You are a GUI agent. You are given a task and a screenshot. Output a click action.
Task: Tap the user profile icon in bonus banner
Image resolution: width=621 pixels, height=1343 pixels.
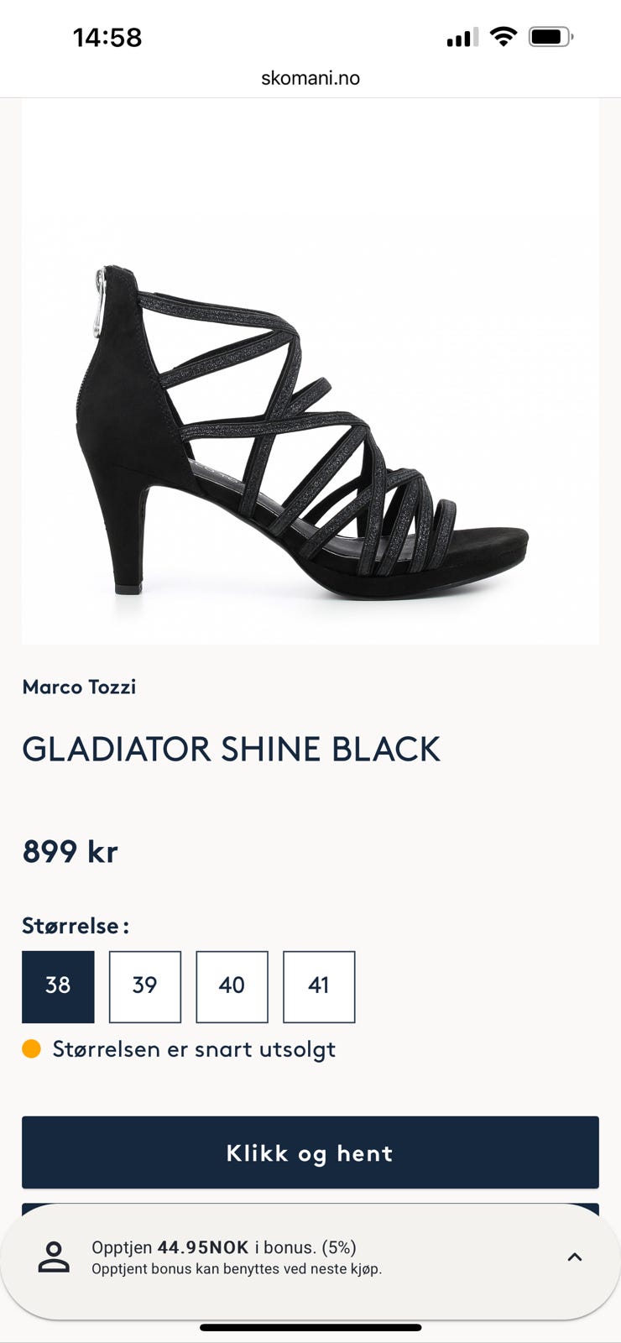pos(54,1257)
